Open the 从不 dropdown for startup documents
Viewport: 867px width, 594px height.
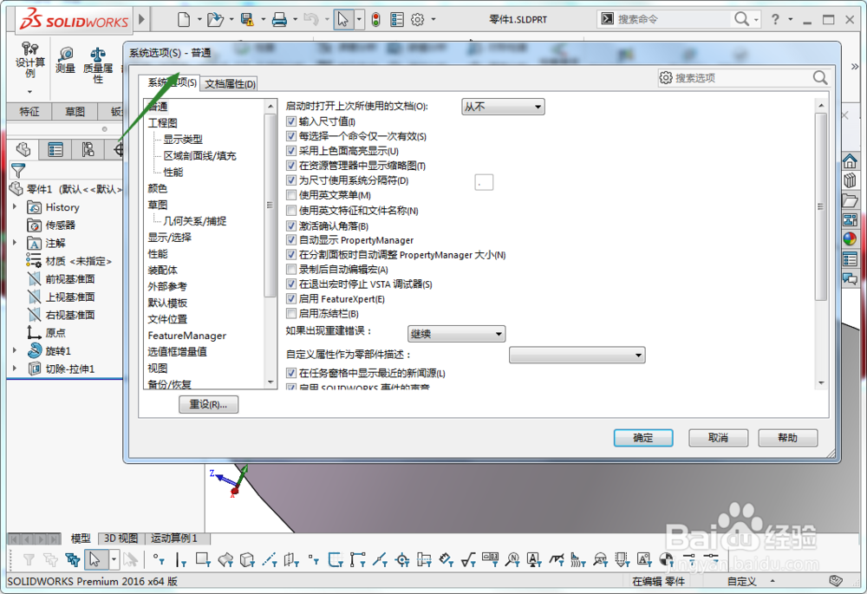pyautogui.click(x=502, y=106)
